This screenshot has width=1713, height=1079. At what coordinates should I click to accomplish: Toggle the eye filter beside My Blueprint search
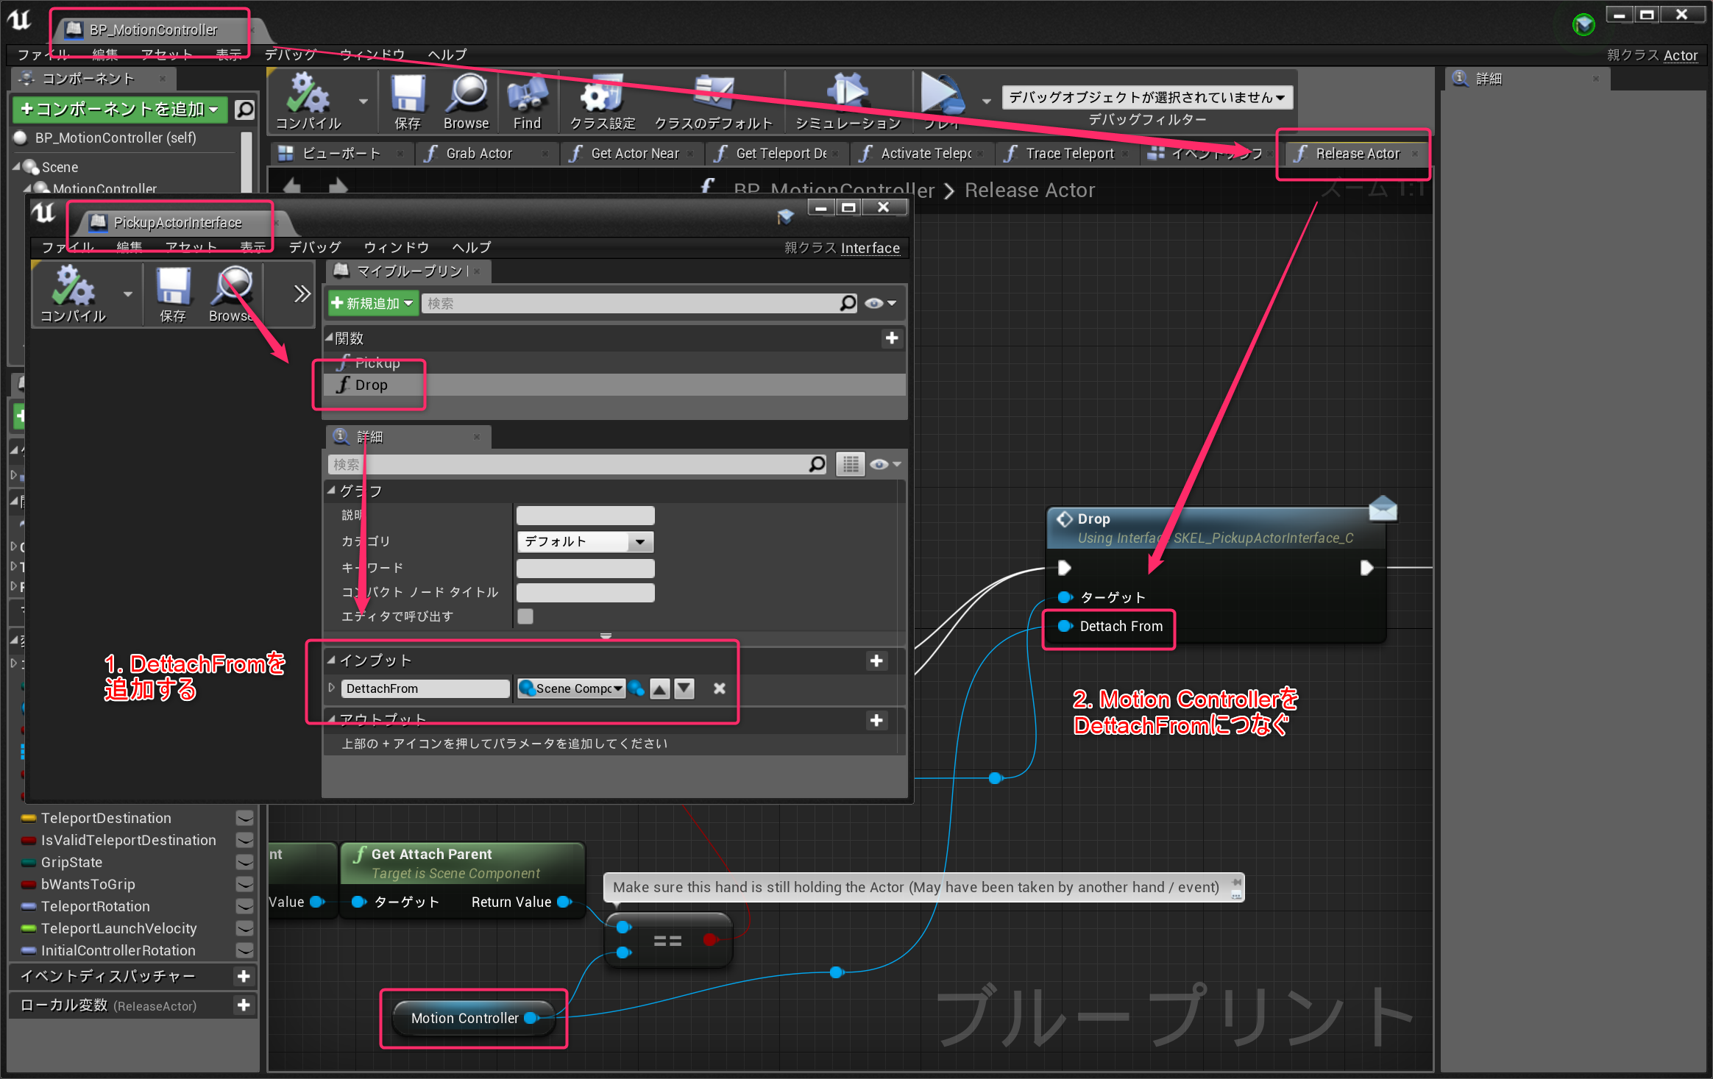click(876, 303)
